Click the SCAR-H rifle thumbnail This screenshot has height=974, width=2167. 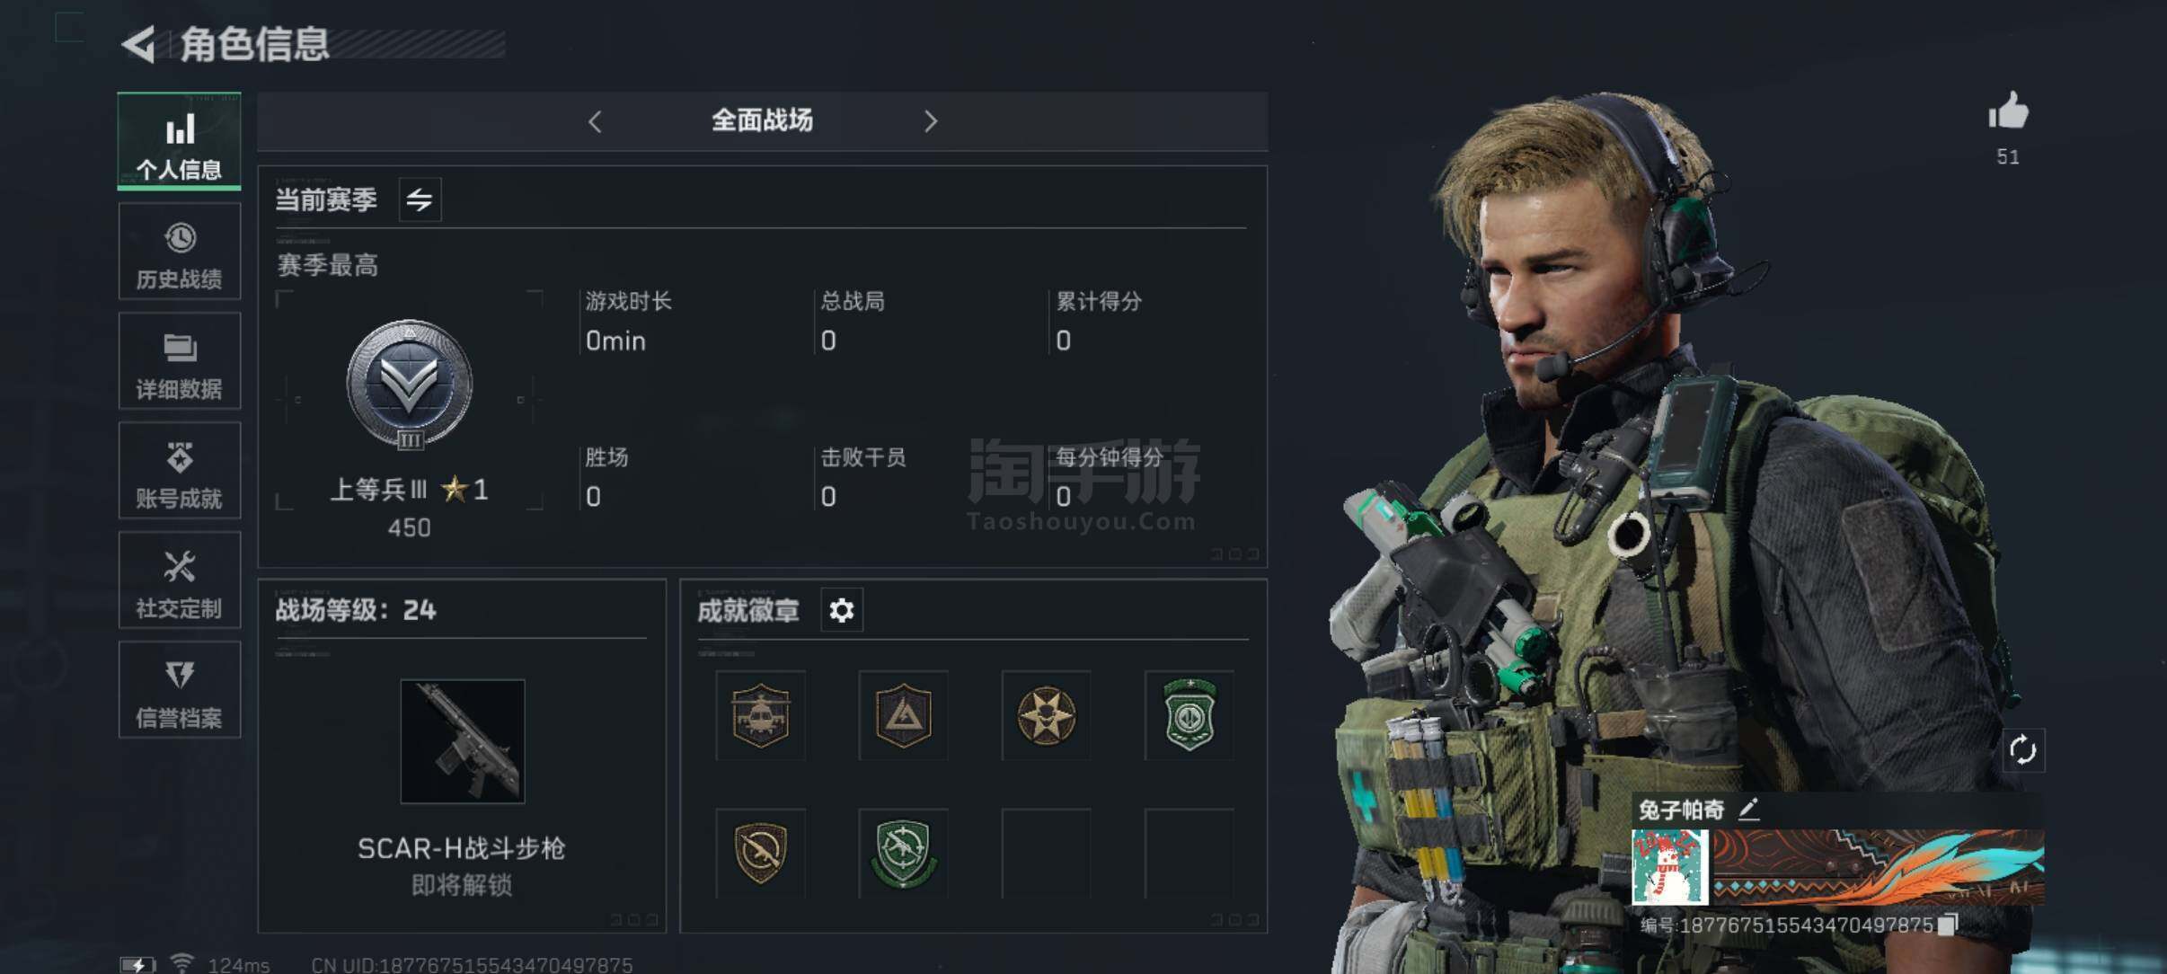pos(463,741)
